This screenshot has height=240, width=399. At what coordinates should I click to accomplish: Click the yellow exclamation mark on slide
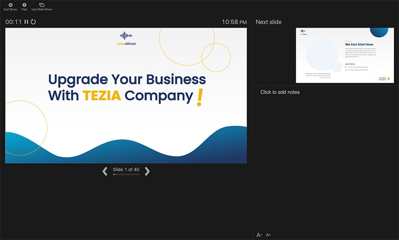click(x=200, y=97)
